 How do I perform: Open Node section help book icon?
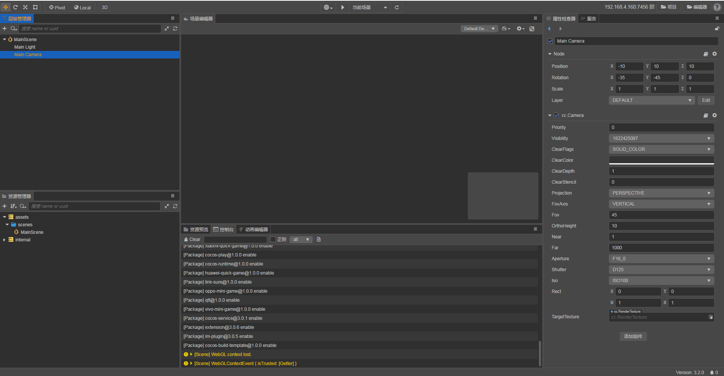pyautogui.click(x=705, y=54)
